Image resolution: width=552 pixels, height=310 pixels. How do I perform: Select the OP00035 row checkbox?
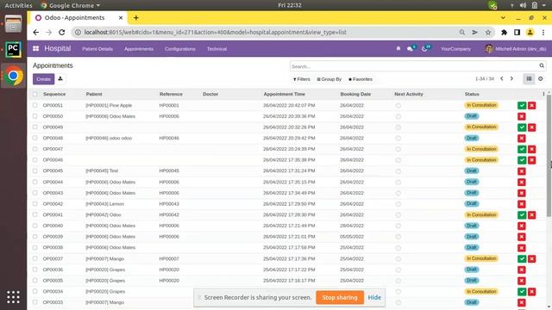pyautogui.click(x=34, y=280)
